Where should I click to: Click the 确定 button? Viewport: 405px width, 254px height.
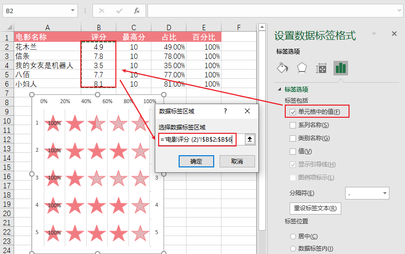coord(196,162)
